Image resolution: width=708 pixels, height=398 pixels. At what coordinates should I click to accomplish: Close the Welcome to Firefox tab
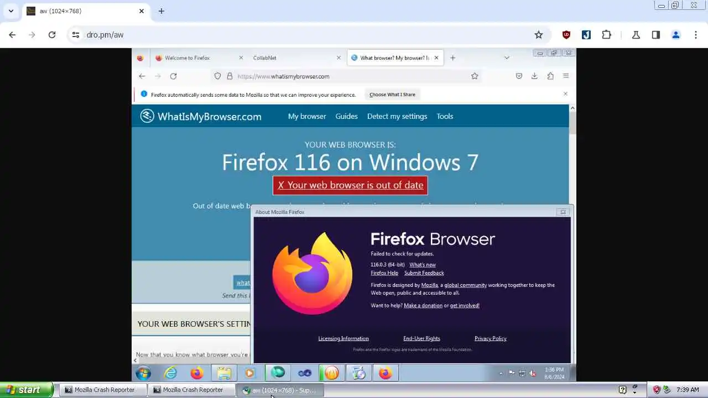pos(241,58)
